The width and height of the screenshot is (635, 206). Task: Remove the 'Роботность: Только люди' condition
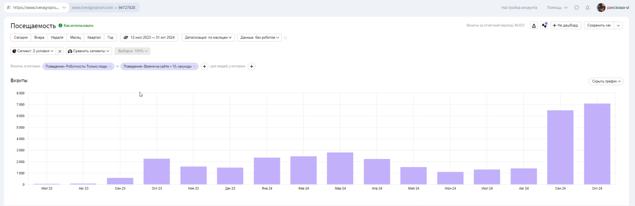111,66
